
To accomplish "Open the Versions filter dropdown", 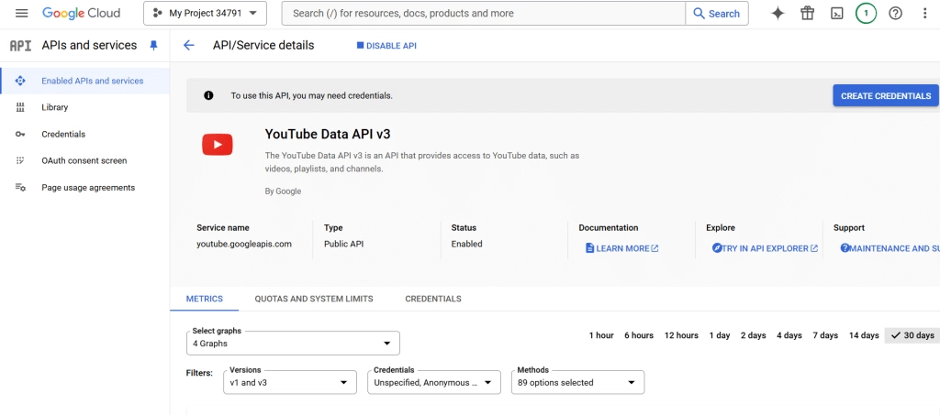I will (289, 382).
